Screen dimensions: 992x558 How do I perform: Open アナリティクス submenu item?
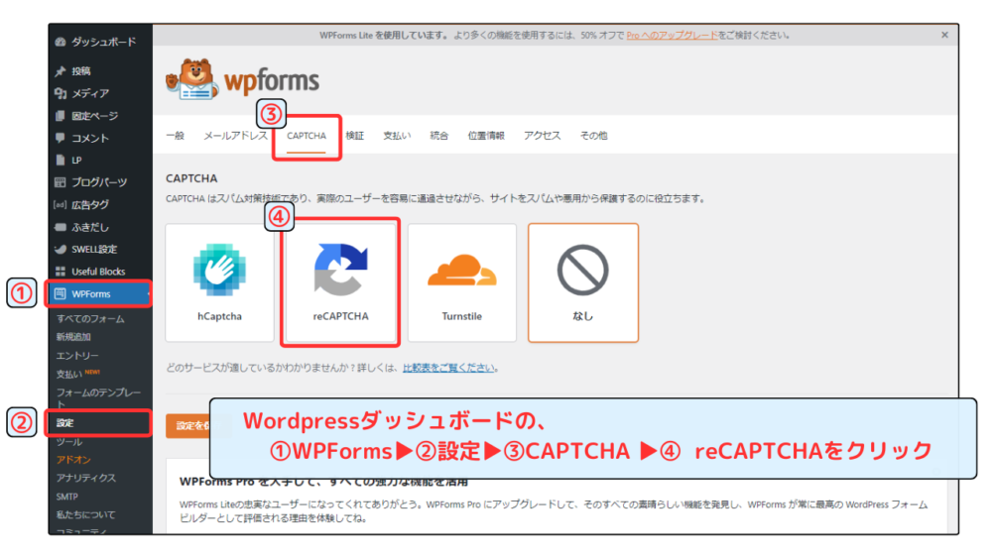coord(86,478)
